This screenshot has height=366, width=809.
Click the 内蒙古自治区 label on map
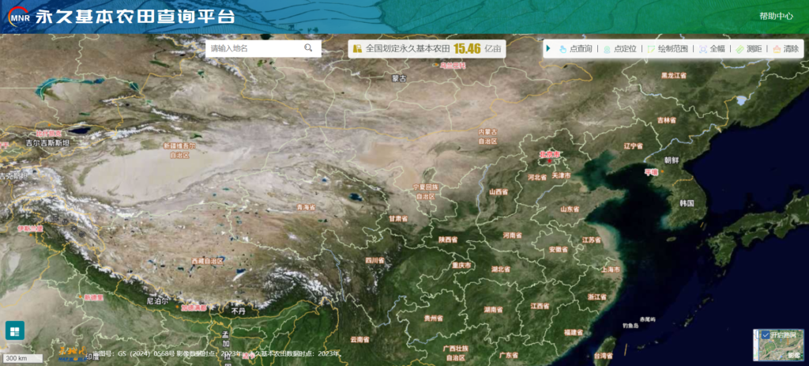coord(487,136)
